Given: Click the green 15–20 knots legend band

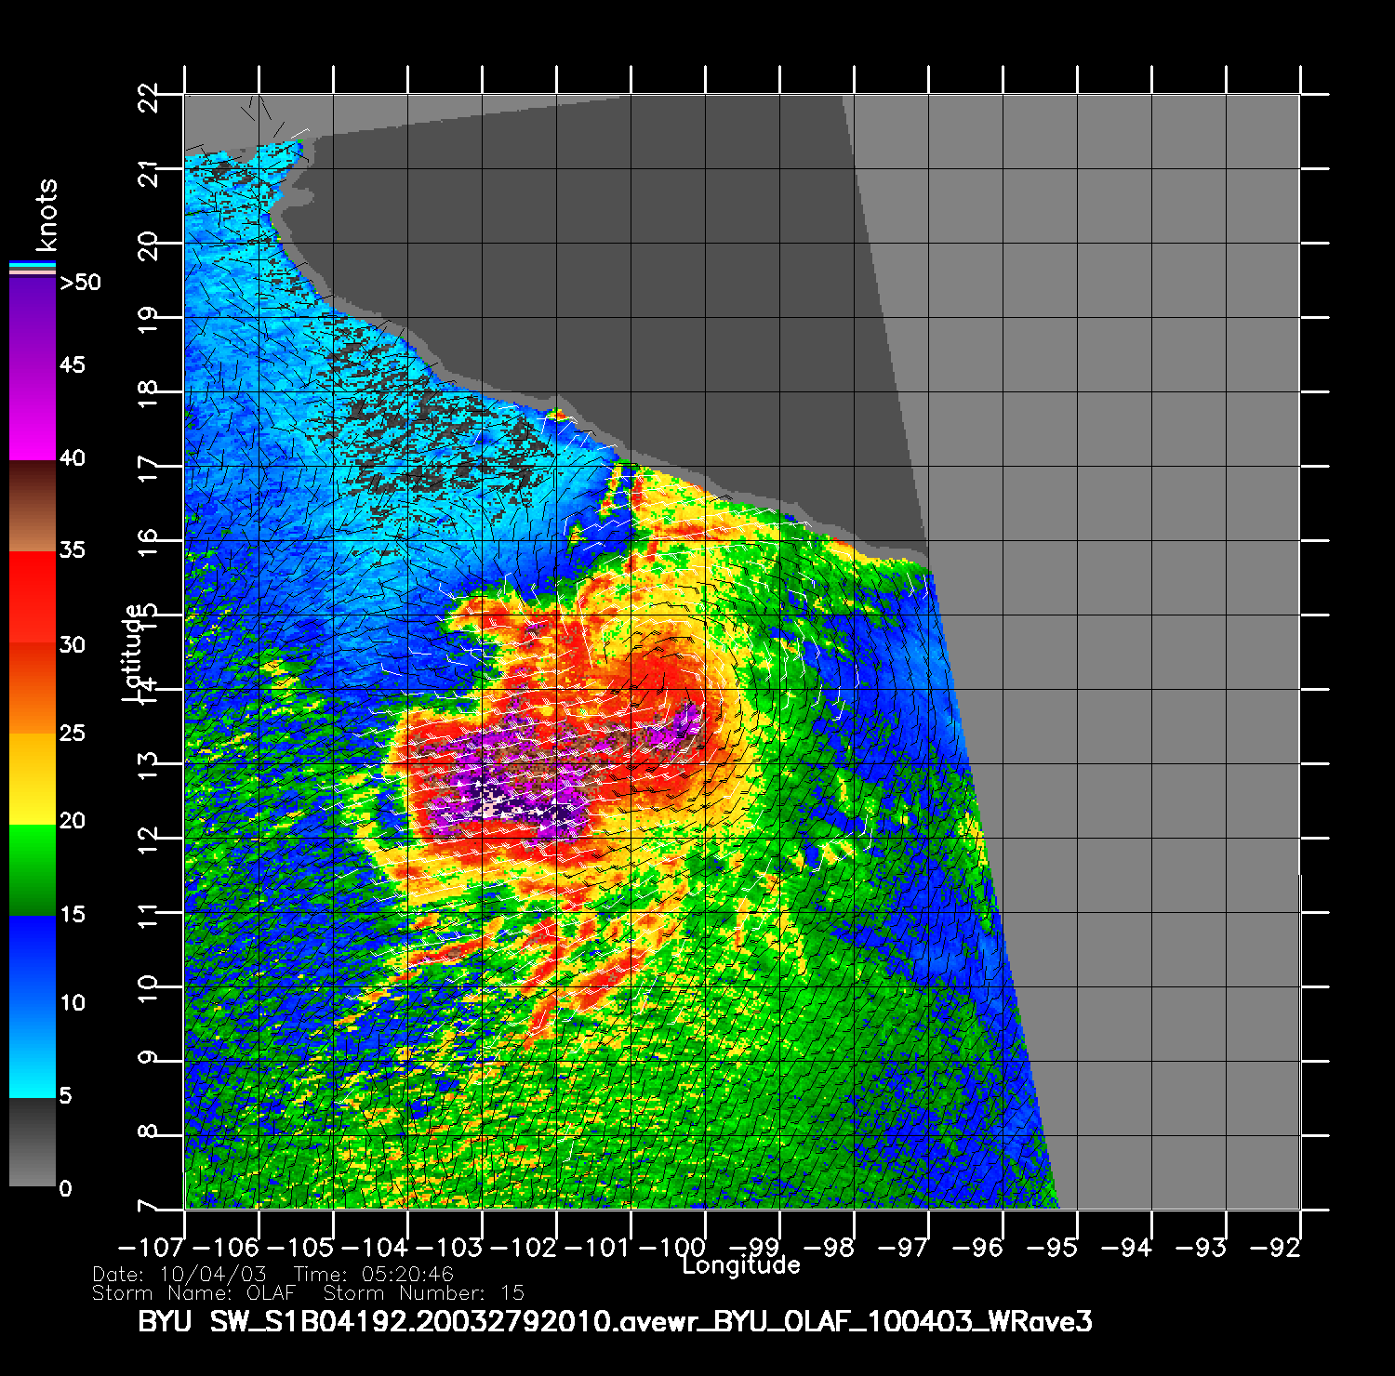Looking at the screenshot, I should click(x=33, y=870).
